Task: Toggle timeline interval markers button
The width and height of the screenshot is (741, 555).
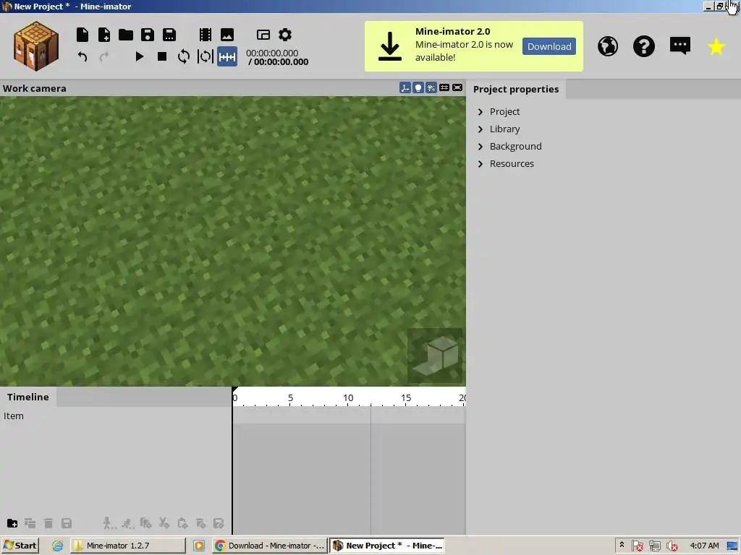Action: [226, 56]
